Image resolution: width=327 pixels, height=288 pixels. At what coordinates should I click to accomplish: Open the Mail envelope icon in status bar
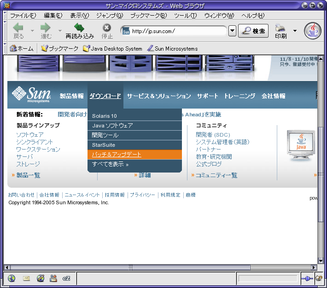click(26, 278)
